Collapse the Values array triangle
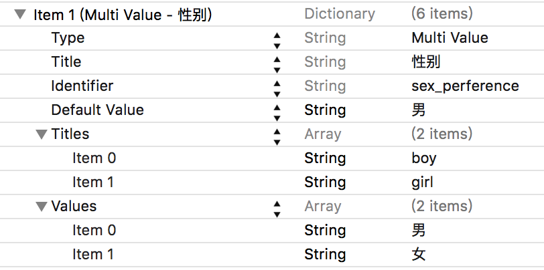 click(x=42, y=207)
